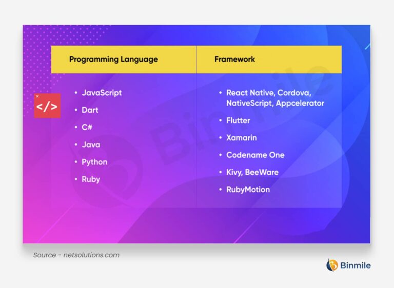This screenshot has height=288, width=394.
Task: Select Dart in the language list
Action: (x=90, y=110)
